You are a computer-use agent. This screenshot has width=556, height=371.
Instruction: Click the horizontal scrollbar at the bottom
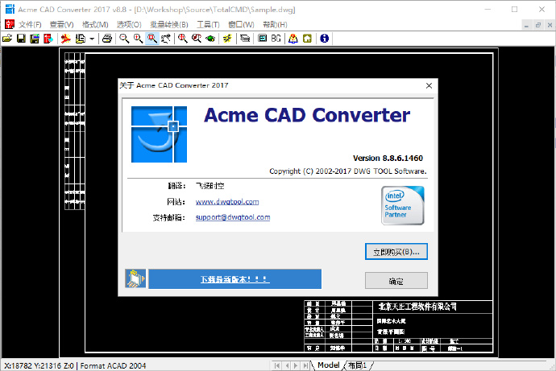click(461, 365)
